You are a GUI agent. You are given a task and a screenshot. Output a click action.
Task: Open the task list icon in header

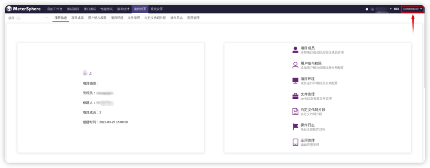(372, 9)
